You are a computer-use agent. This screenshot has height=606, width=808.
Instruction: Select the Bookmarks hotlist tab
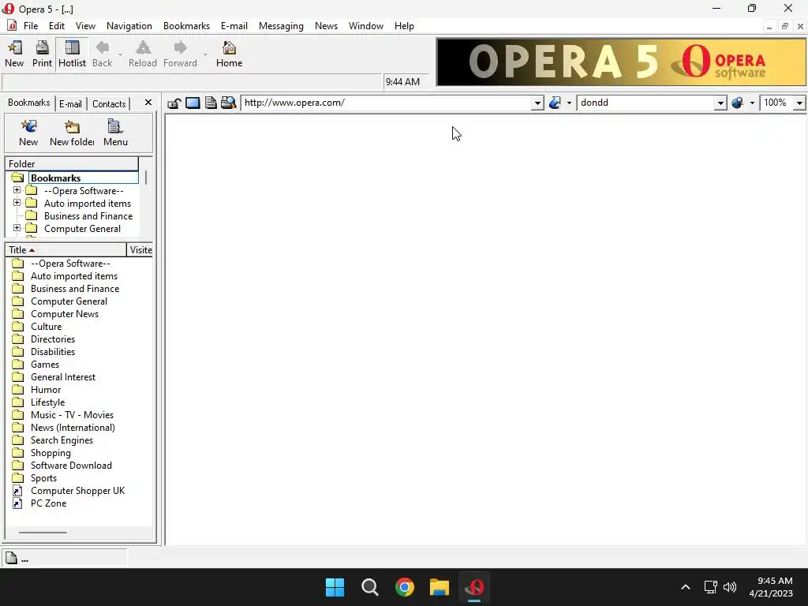[x=29, y=103]
